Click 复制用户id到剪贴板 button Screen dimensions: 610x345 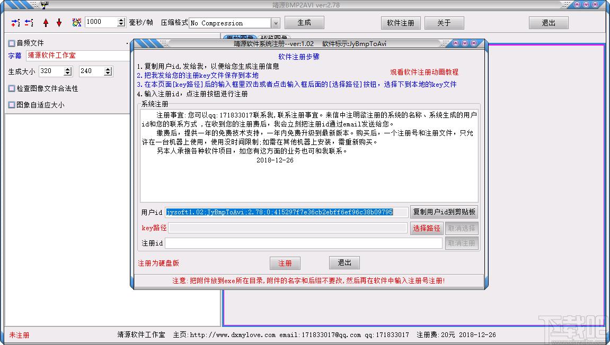pos(444,212)
